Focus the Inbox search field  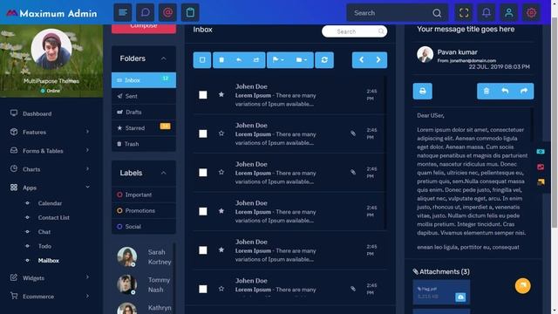click(355, 31)
